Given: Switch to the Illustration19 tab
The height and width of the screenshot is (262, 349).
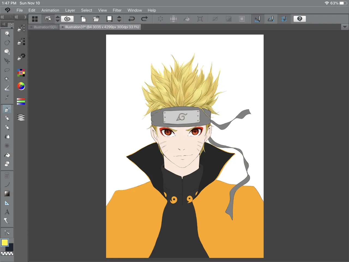Looking at the screenshot, I should [x=45, y=27].
